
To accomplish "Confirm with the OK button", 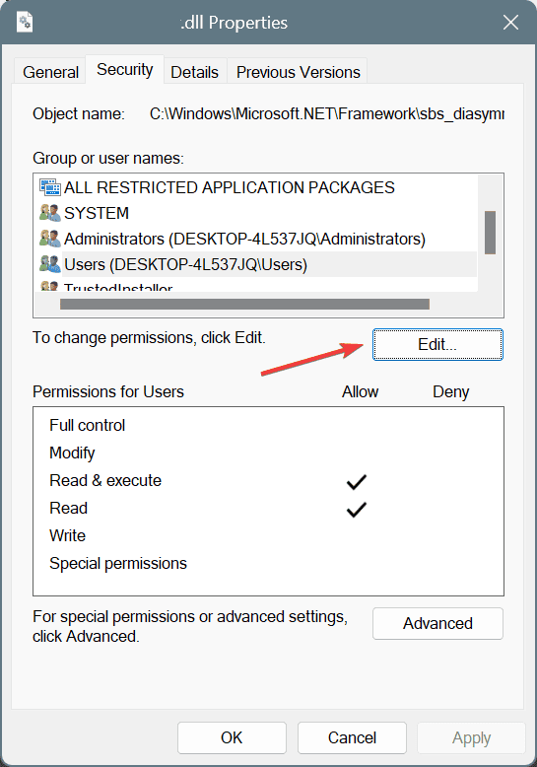I will coord(232,737).
